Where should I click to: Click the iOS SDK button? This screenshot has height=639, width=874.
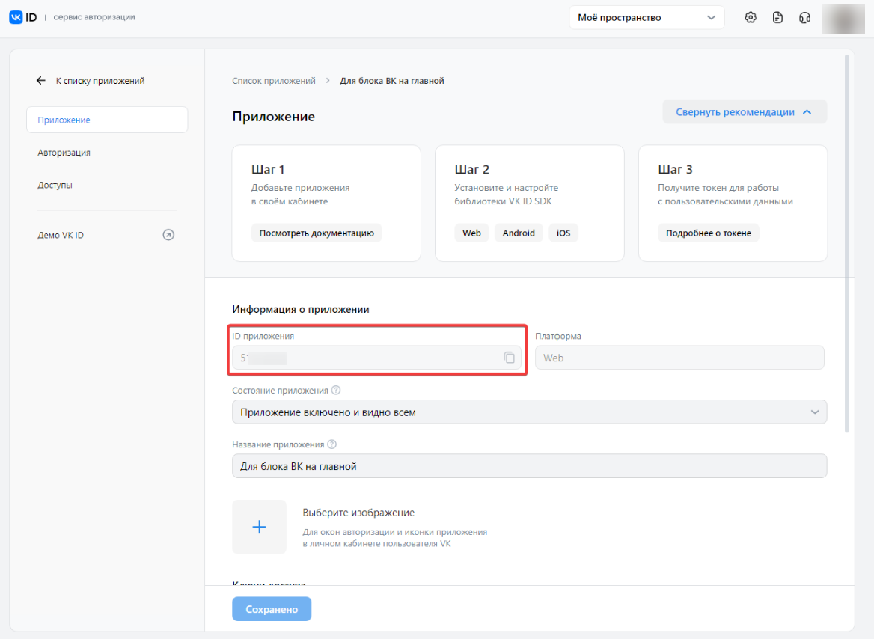pyautogui.click(x=563, y=233)
